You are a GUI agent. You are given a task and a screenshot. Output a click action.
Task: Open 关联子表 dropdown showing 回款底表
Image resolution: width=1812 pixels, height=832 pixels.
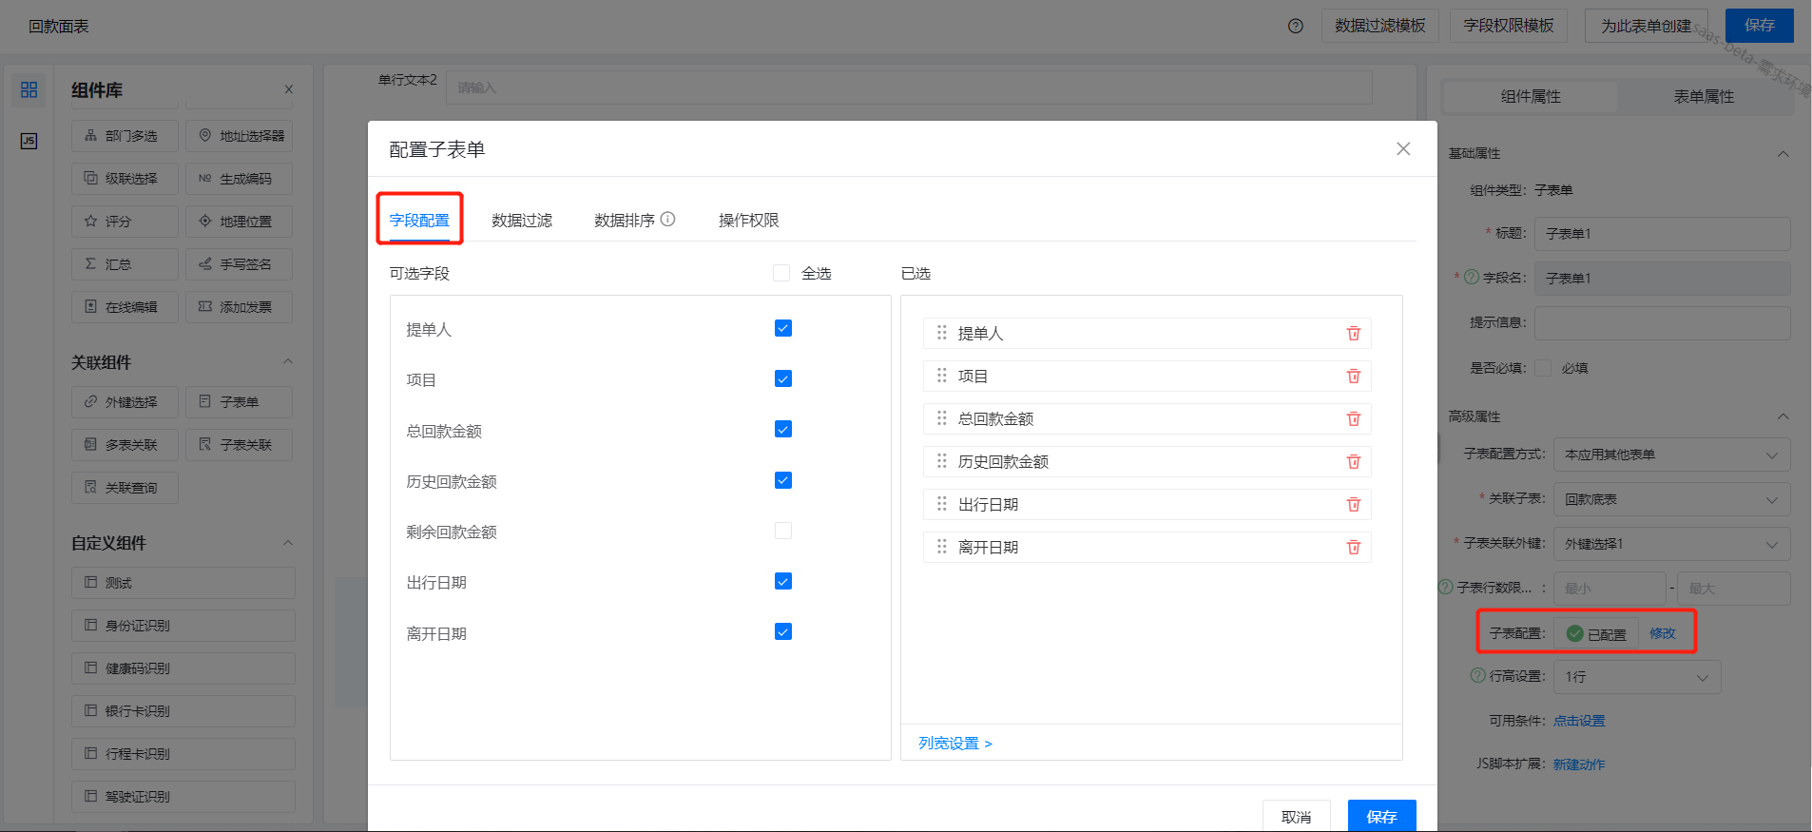pos(1671,499)
